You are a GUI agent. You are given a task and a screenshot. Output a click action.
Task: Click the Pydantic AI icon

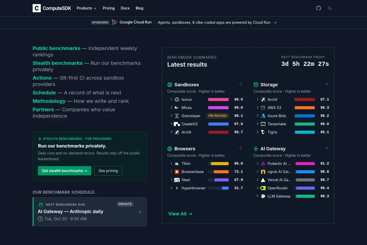tap(263, 163)
